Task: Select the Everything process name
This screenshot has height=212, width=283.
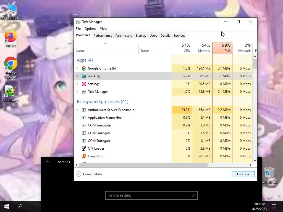Action: [96, 156]
